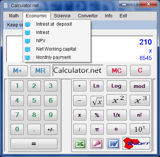Click the 6545 value in display
This screenshot has width=160, height=157.
[146, 58]
